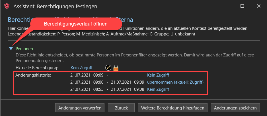Click the orange padlock icon

[116, 68]
